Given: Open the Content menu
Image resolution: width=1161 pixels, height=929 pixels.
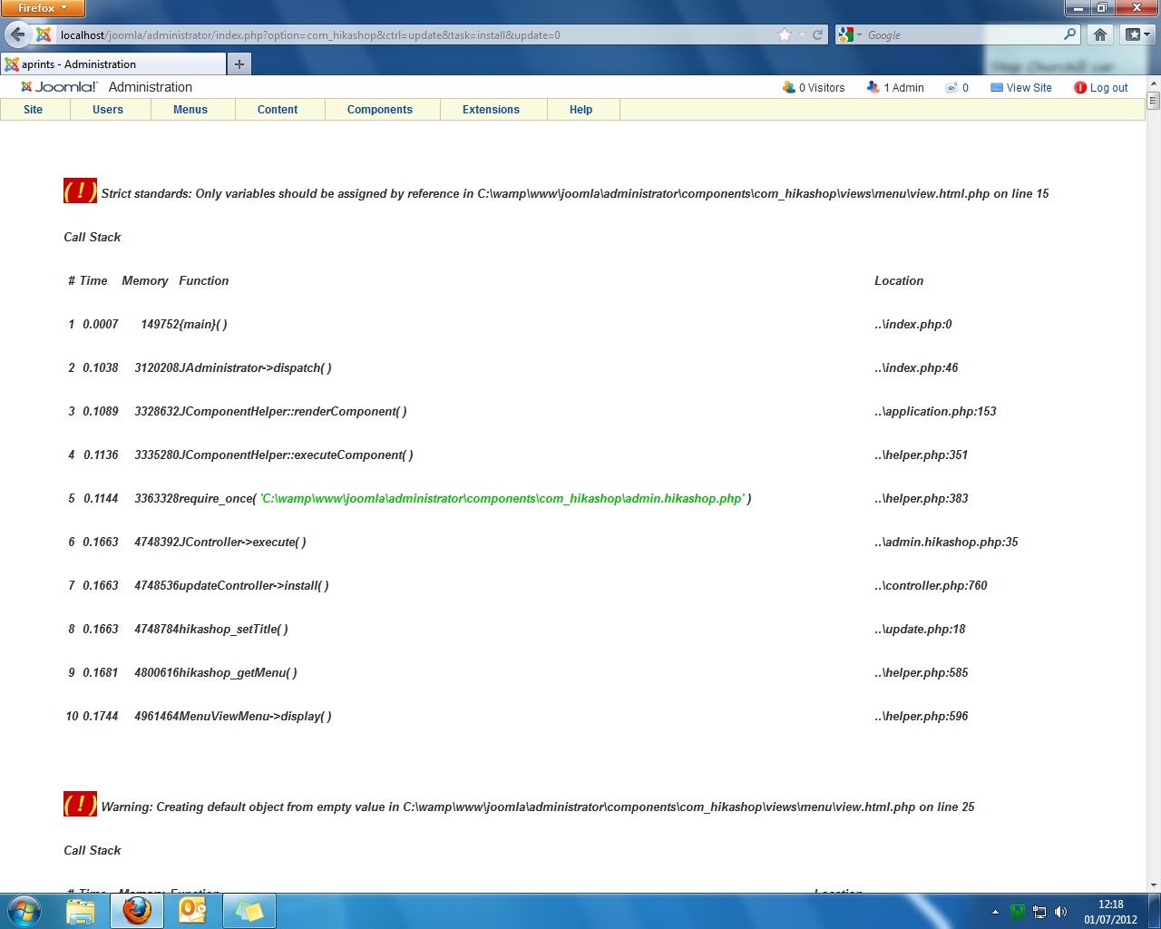Looking at the screenshot, I should 278,110.
